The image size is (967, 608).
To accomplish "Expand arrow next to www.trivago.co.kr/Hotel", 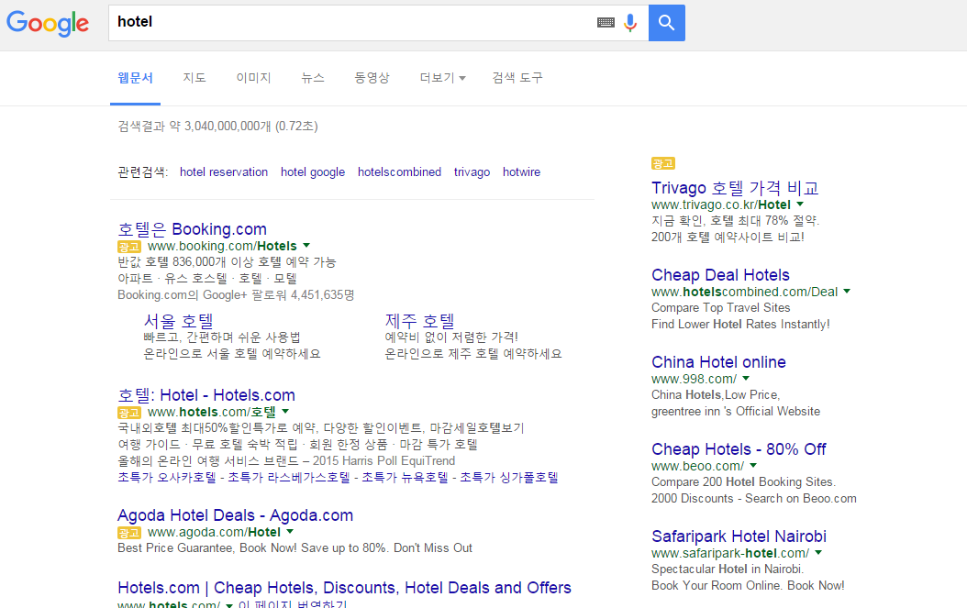I will pyautogui.click(x=800, y=205).
